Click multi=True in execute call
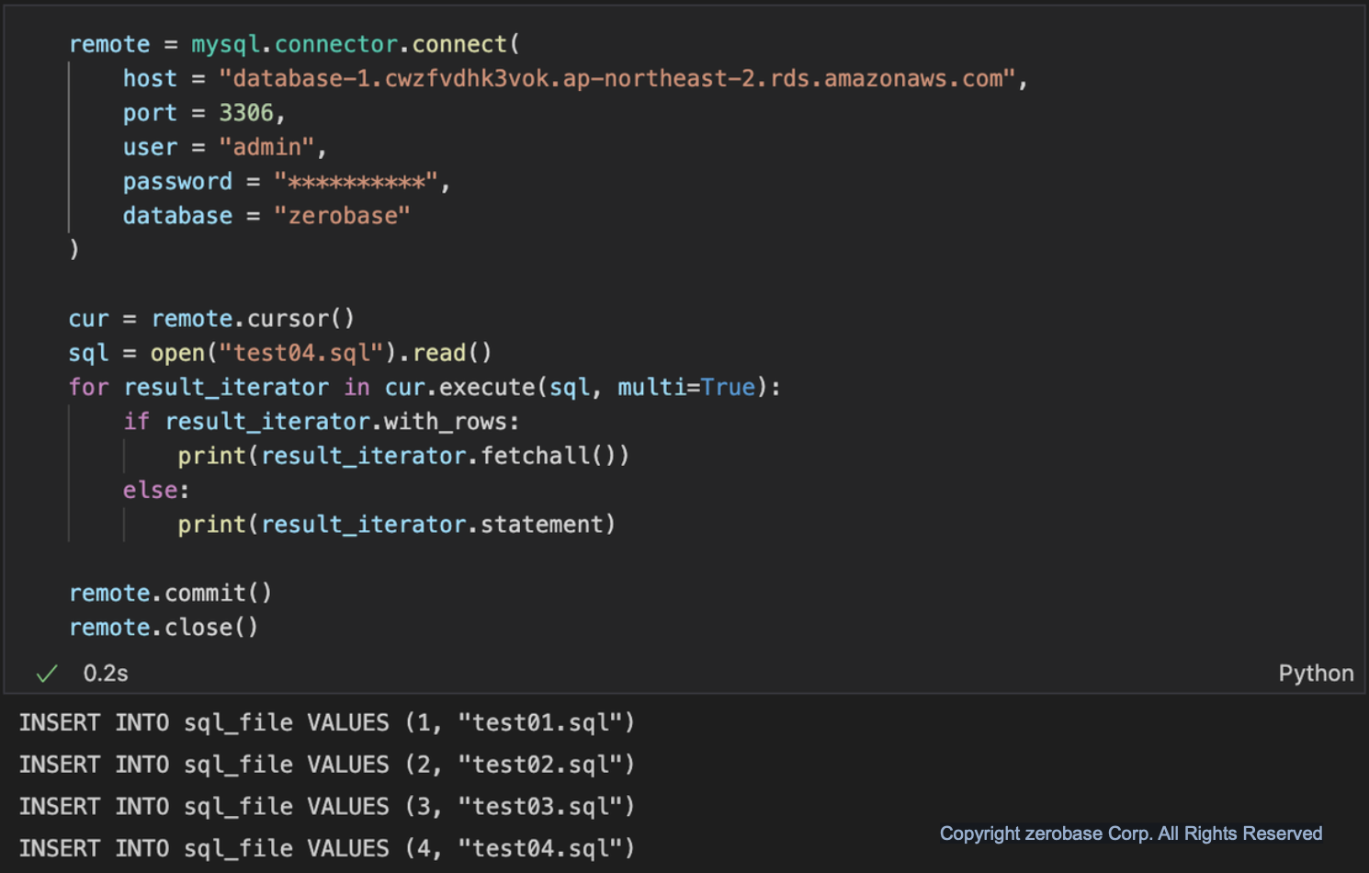 click(686, 388)
